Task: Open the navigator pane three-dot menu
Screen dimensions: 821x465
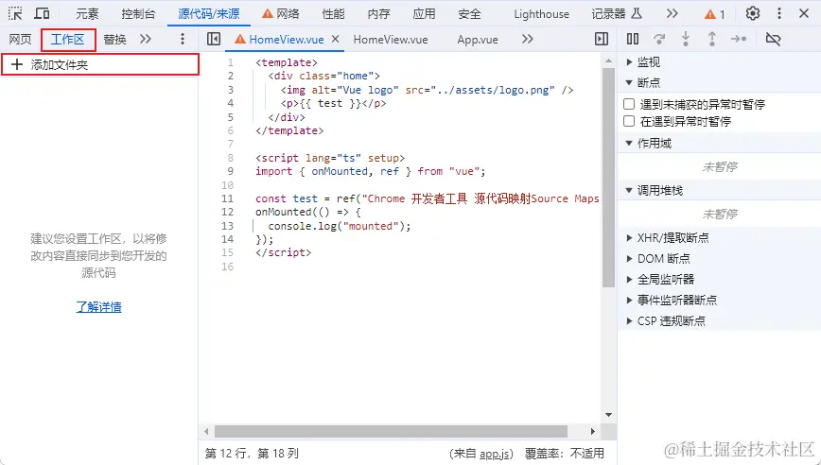Action: (183, 39)
